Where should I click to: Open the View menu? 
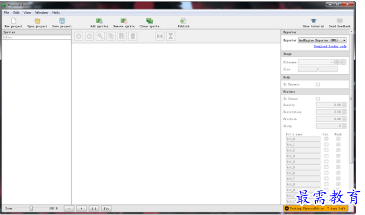[x=27, y=12]
